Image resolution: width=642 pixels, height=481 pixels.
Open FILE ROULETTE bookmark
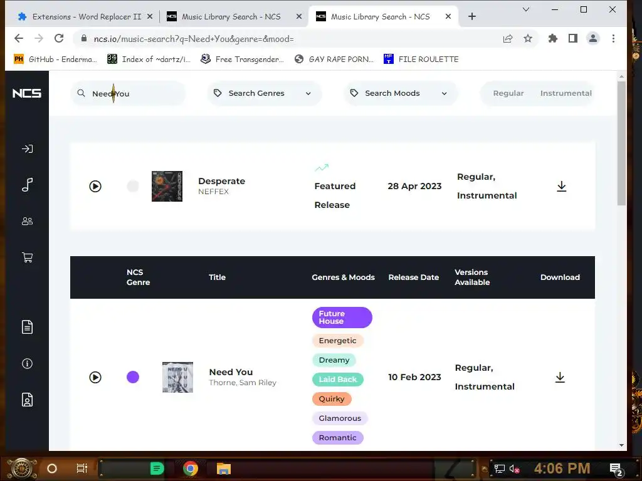point(421,59)
